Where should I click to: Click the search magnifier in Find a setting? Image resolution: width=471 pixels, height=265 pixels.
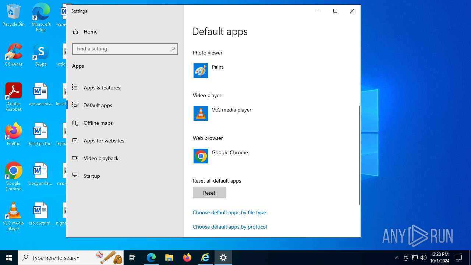coord(173,49)
